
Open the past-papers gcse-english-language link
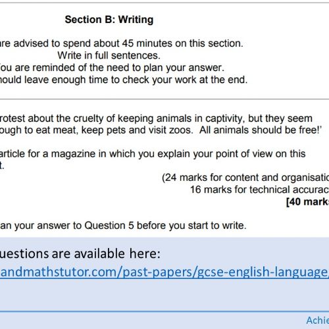pos(164,272)
